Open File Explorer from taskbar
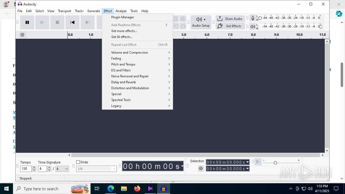 [124, 189]
